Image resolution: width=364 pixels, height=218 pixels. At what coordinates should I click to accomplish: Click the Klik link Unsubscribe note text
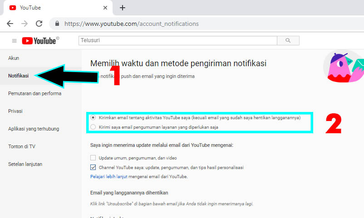click(x=172, y=204)
